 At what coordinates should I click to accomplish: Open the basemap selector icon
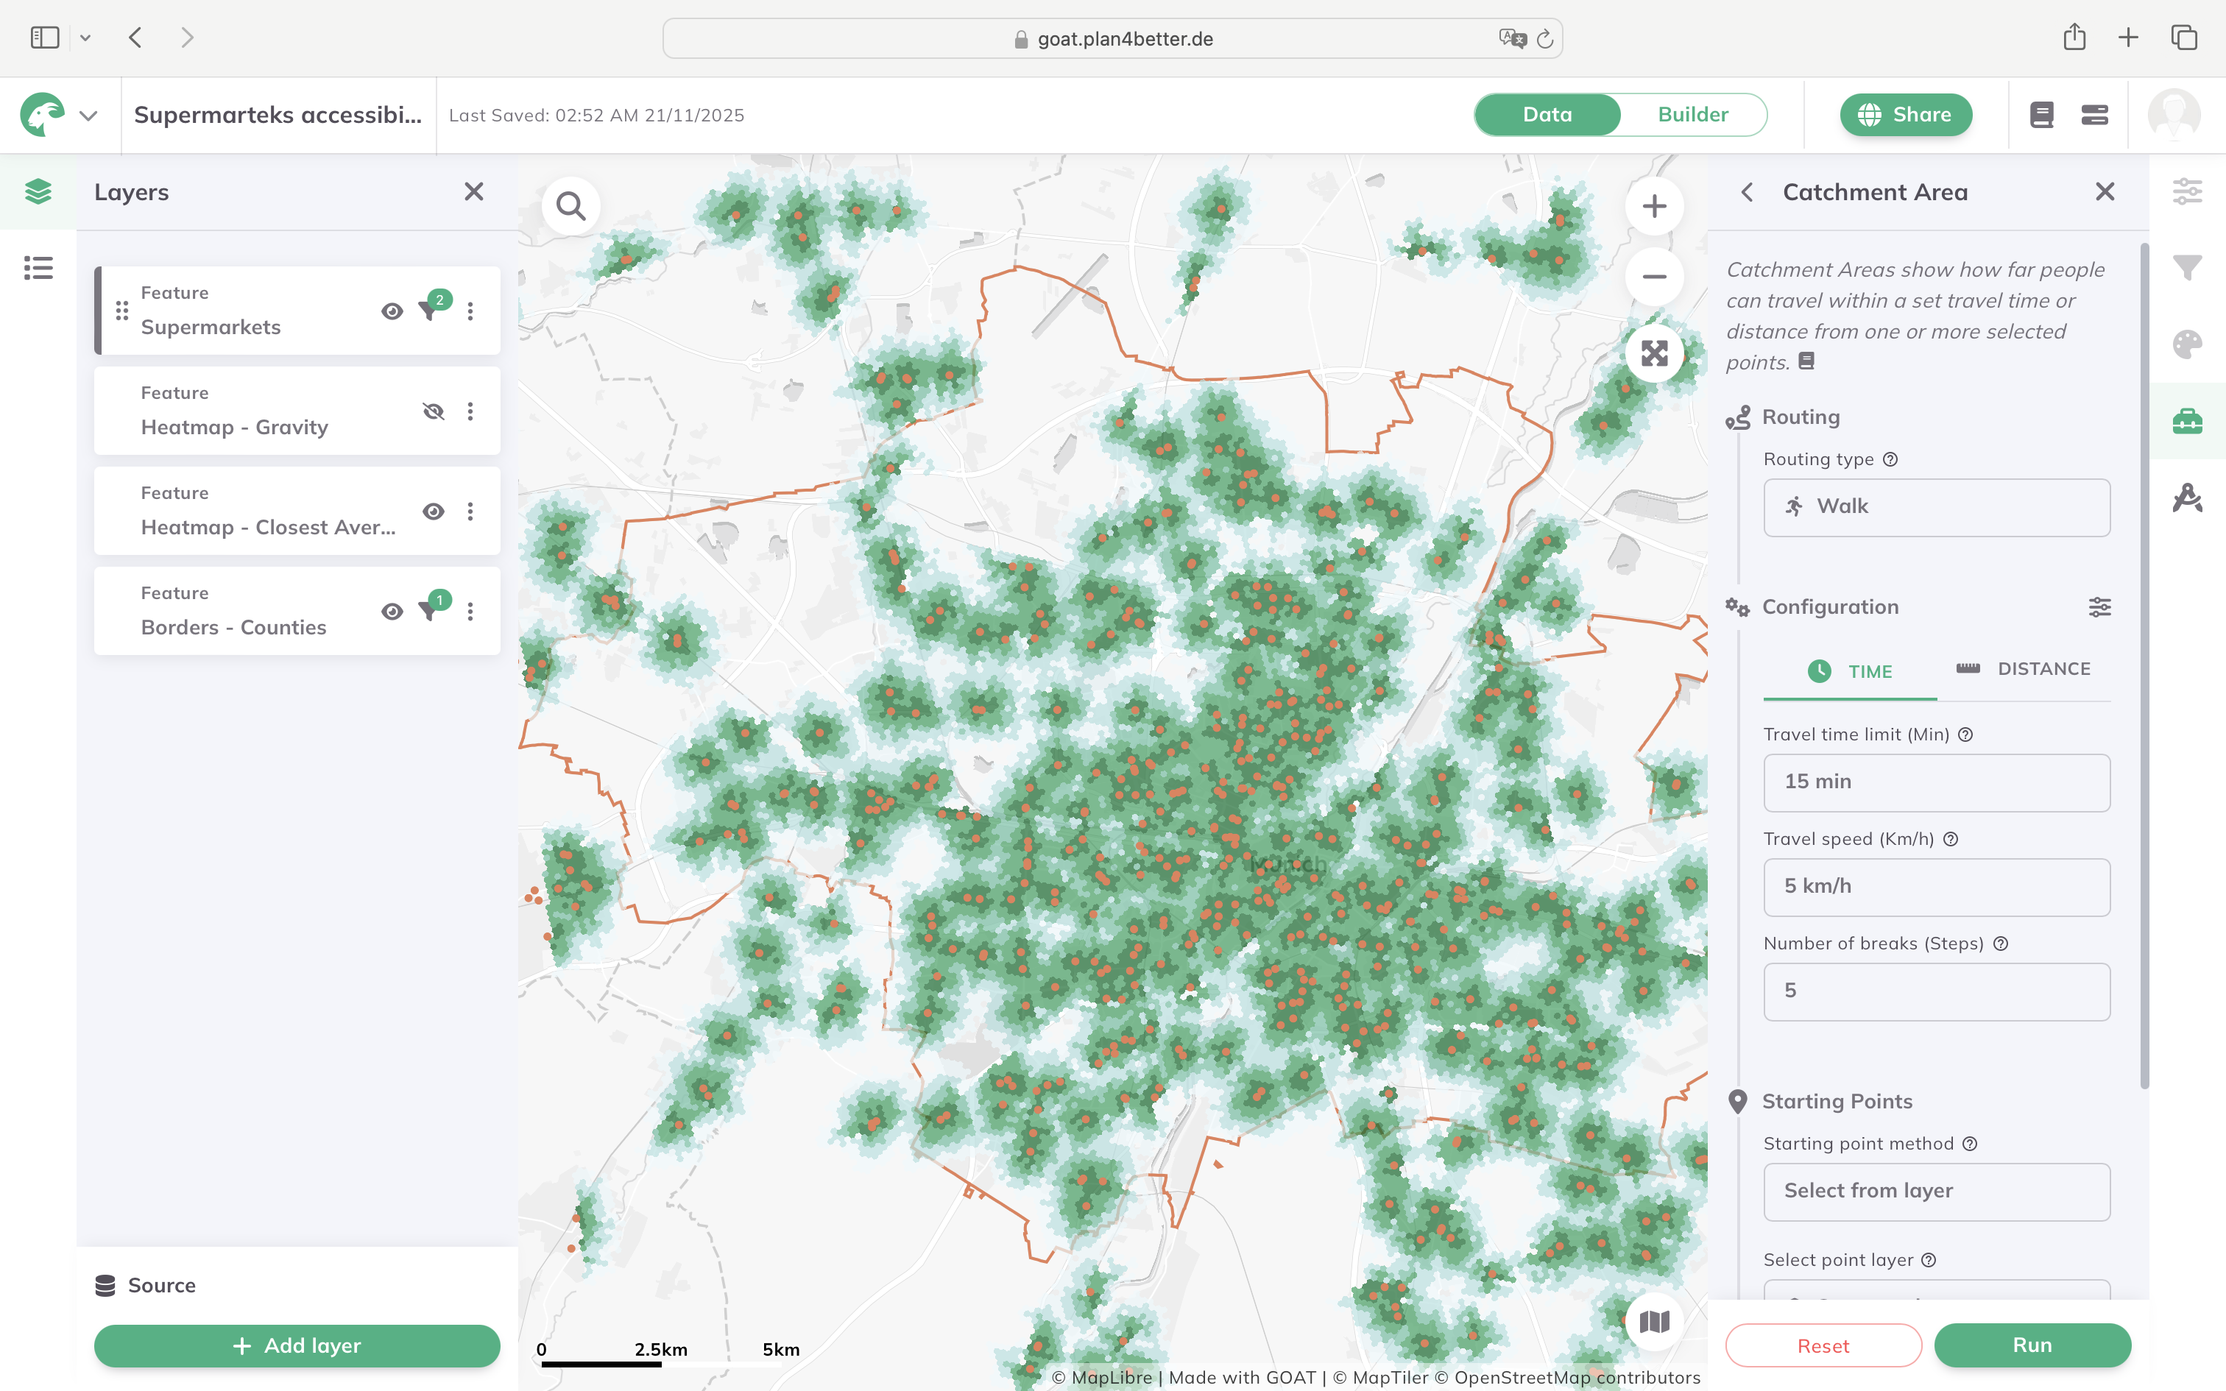coord(1653,1322)
